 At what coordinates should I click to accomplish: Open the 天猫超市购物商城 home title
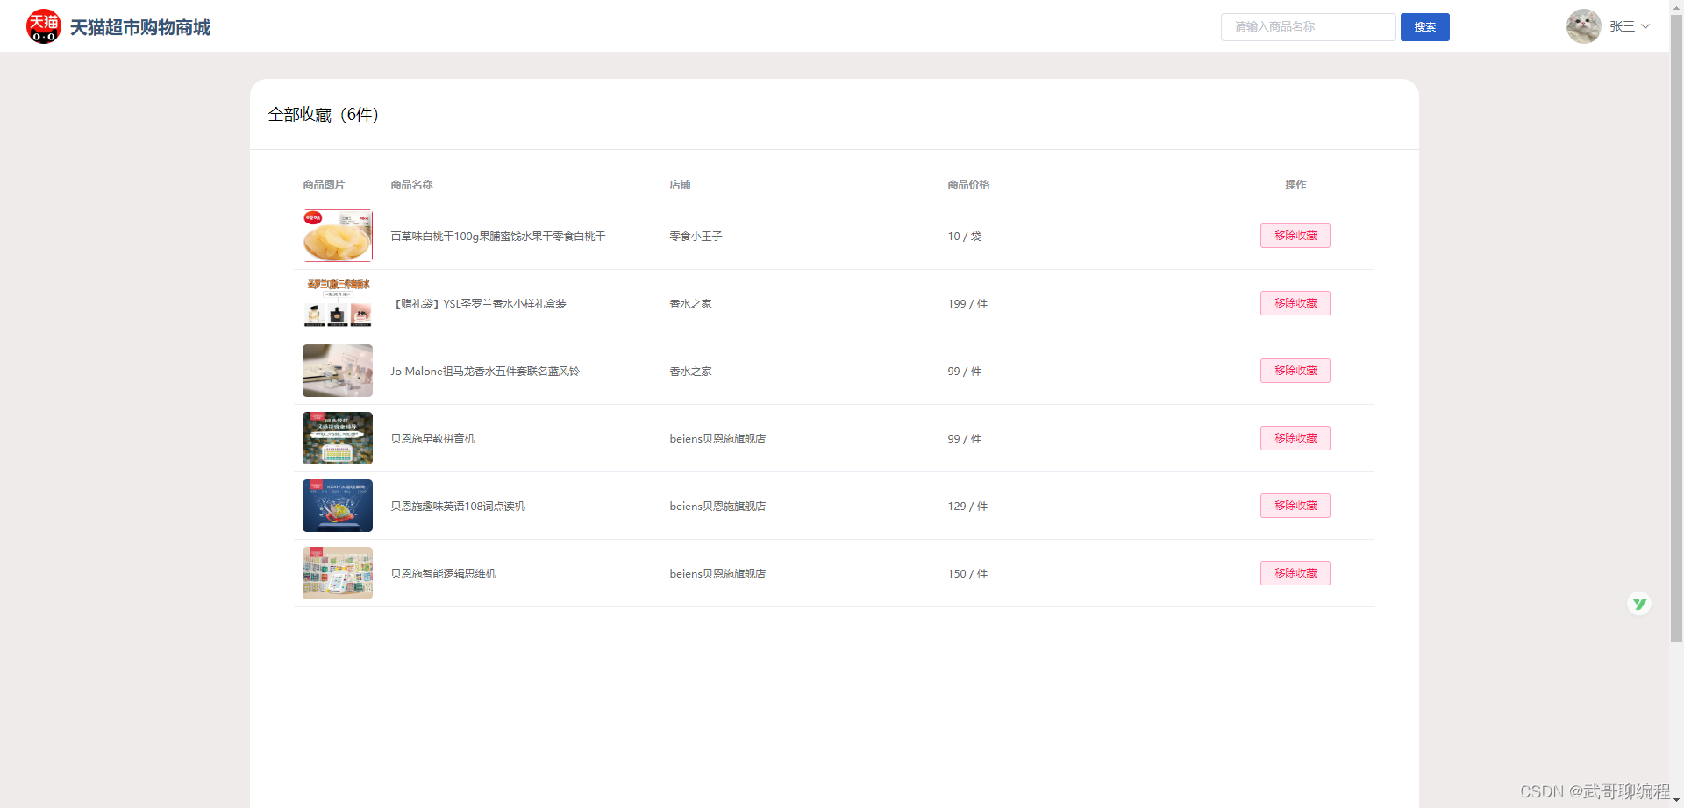(140, 27)
